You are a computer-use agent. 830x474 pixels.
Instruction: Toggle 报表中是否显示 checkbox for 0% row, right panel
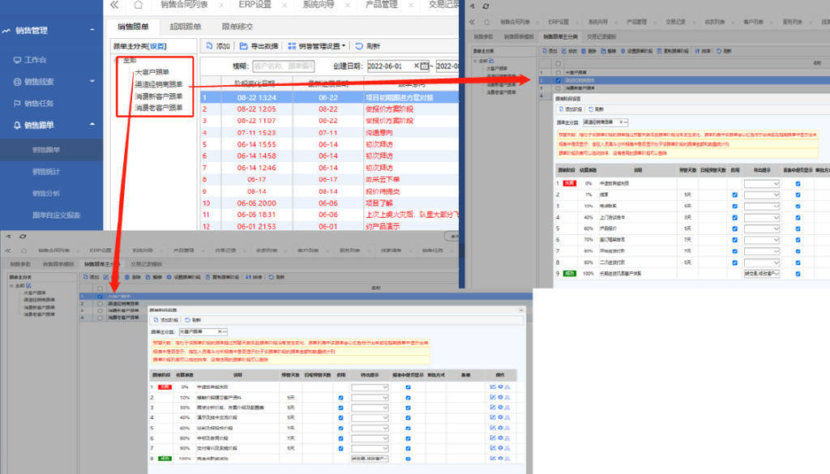798,184
